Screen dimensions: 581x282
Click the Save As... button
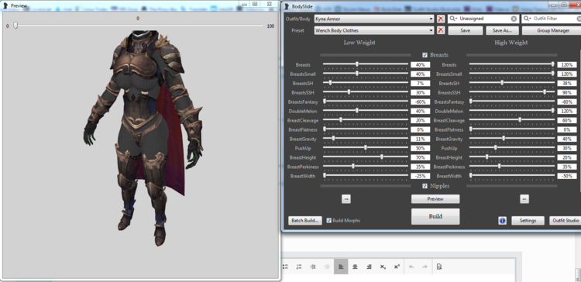pyautogui.click(x=502, y=30)
